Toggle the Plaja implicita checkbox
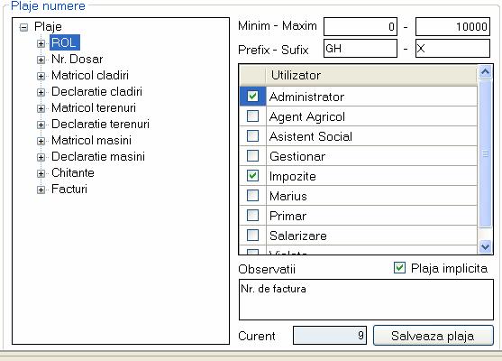The height and width of the screenshot is (361, 502). pos(399,268)
